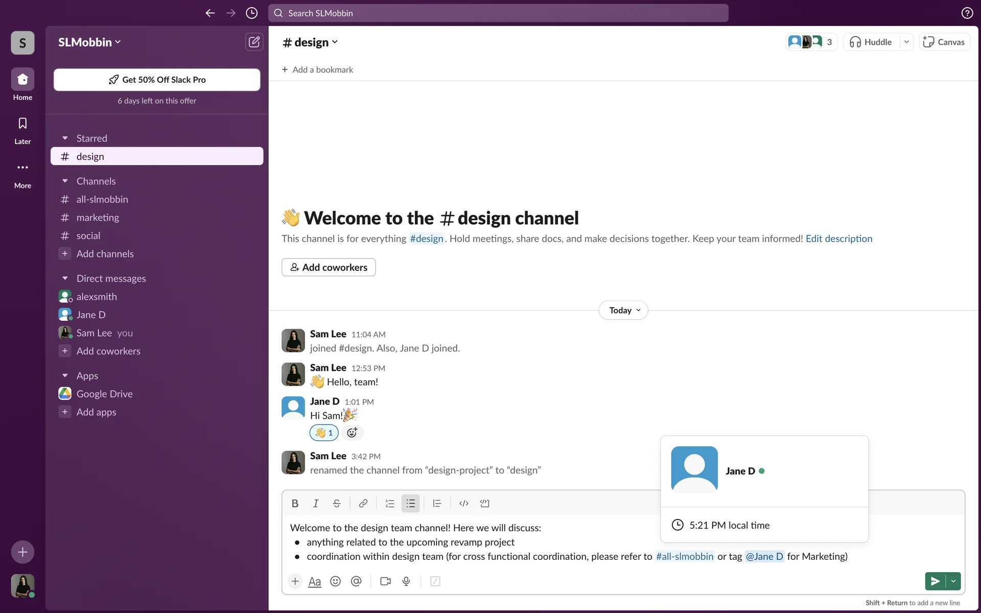
Task: Click the Add coworkers button below the welcome text
Action: click(x=329, y=267)
